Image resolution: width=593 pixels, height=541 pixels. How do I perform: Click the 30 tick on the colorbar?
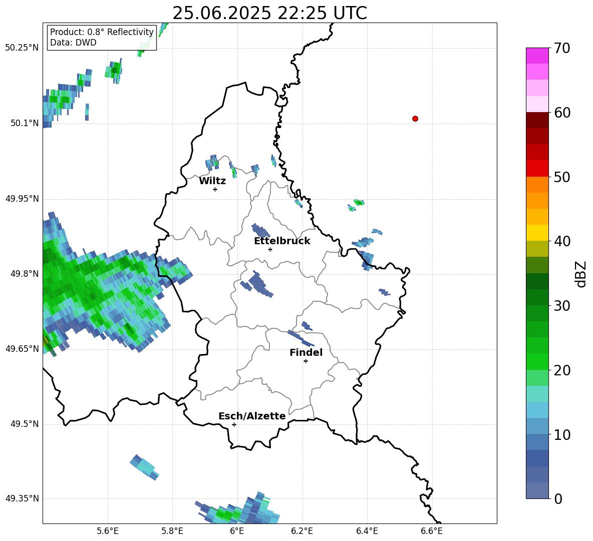[x=561, y=306]
